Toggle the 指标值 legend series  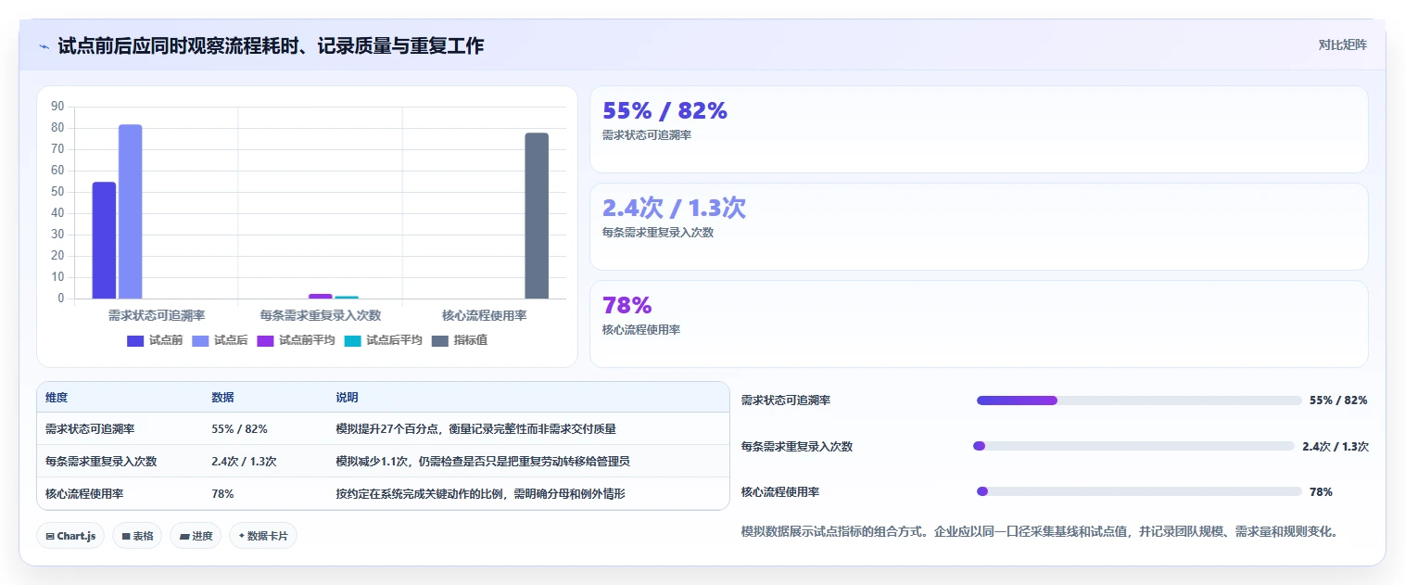tap(460, 340)
